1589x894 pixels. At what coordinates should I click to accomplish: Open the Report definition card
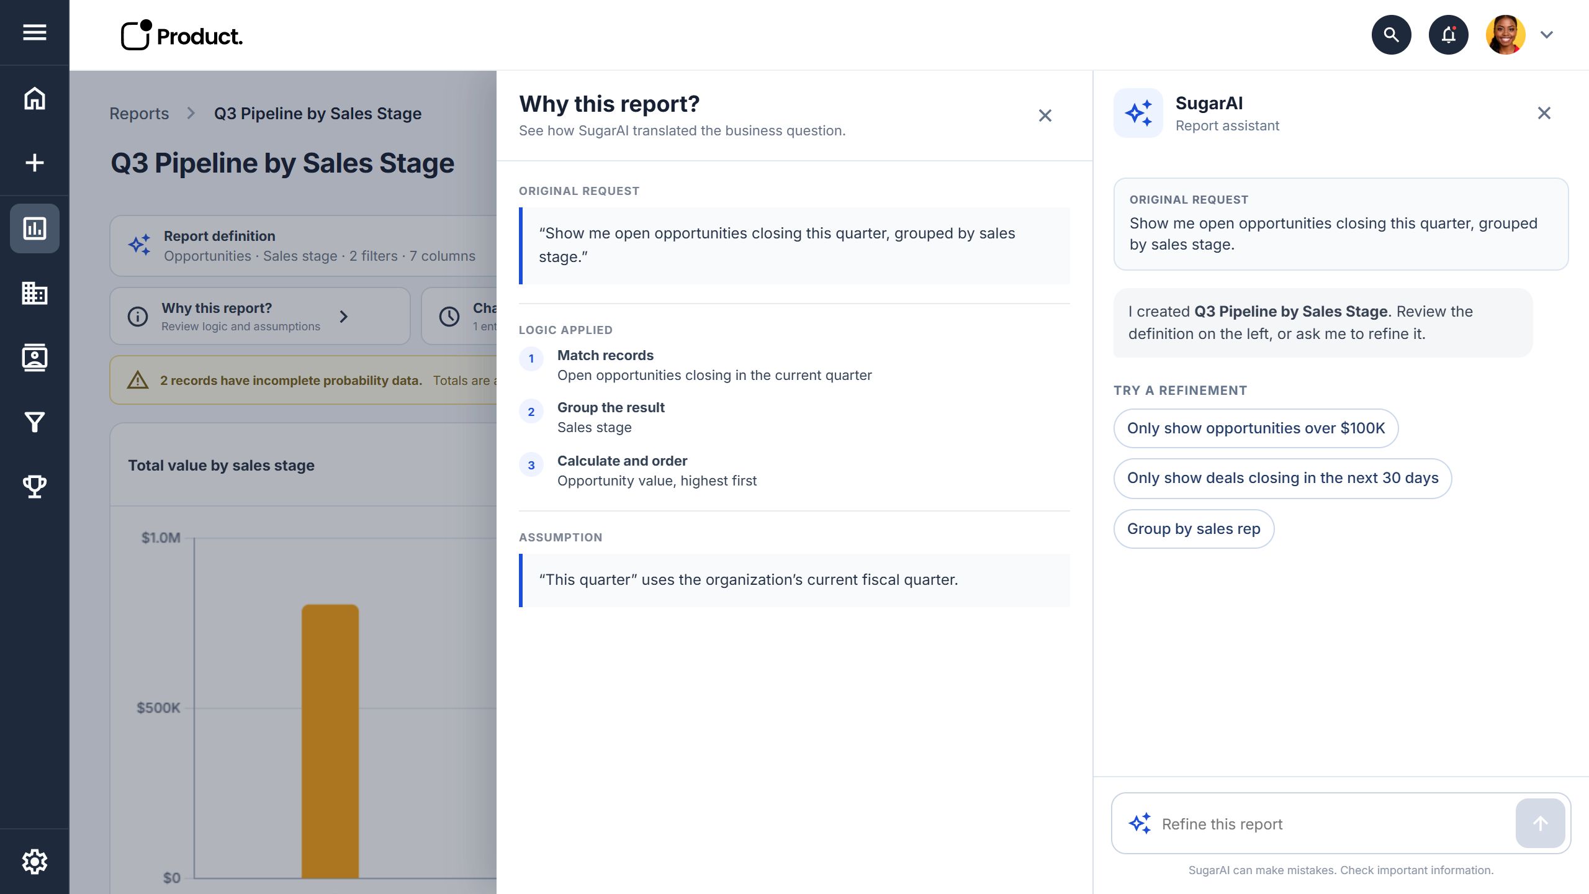tap(303, 246)
